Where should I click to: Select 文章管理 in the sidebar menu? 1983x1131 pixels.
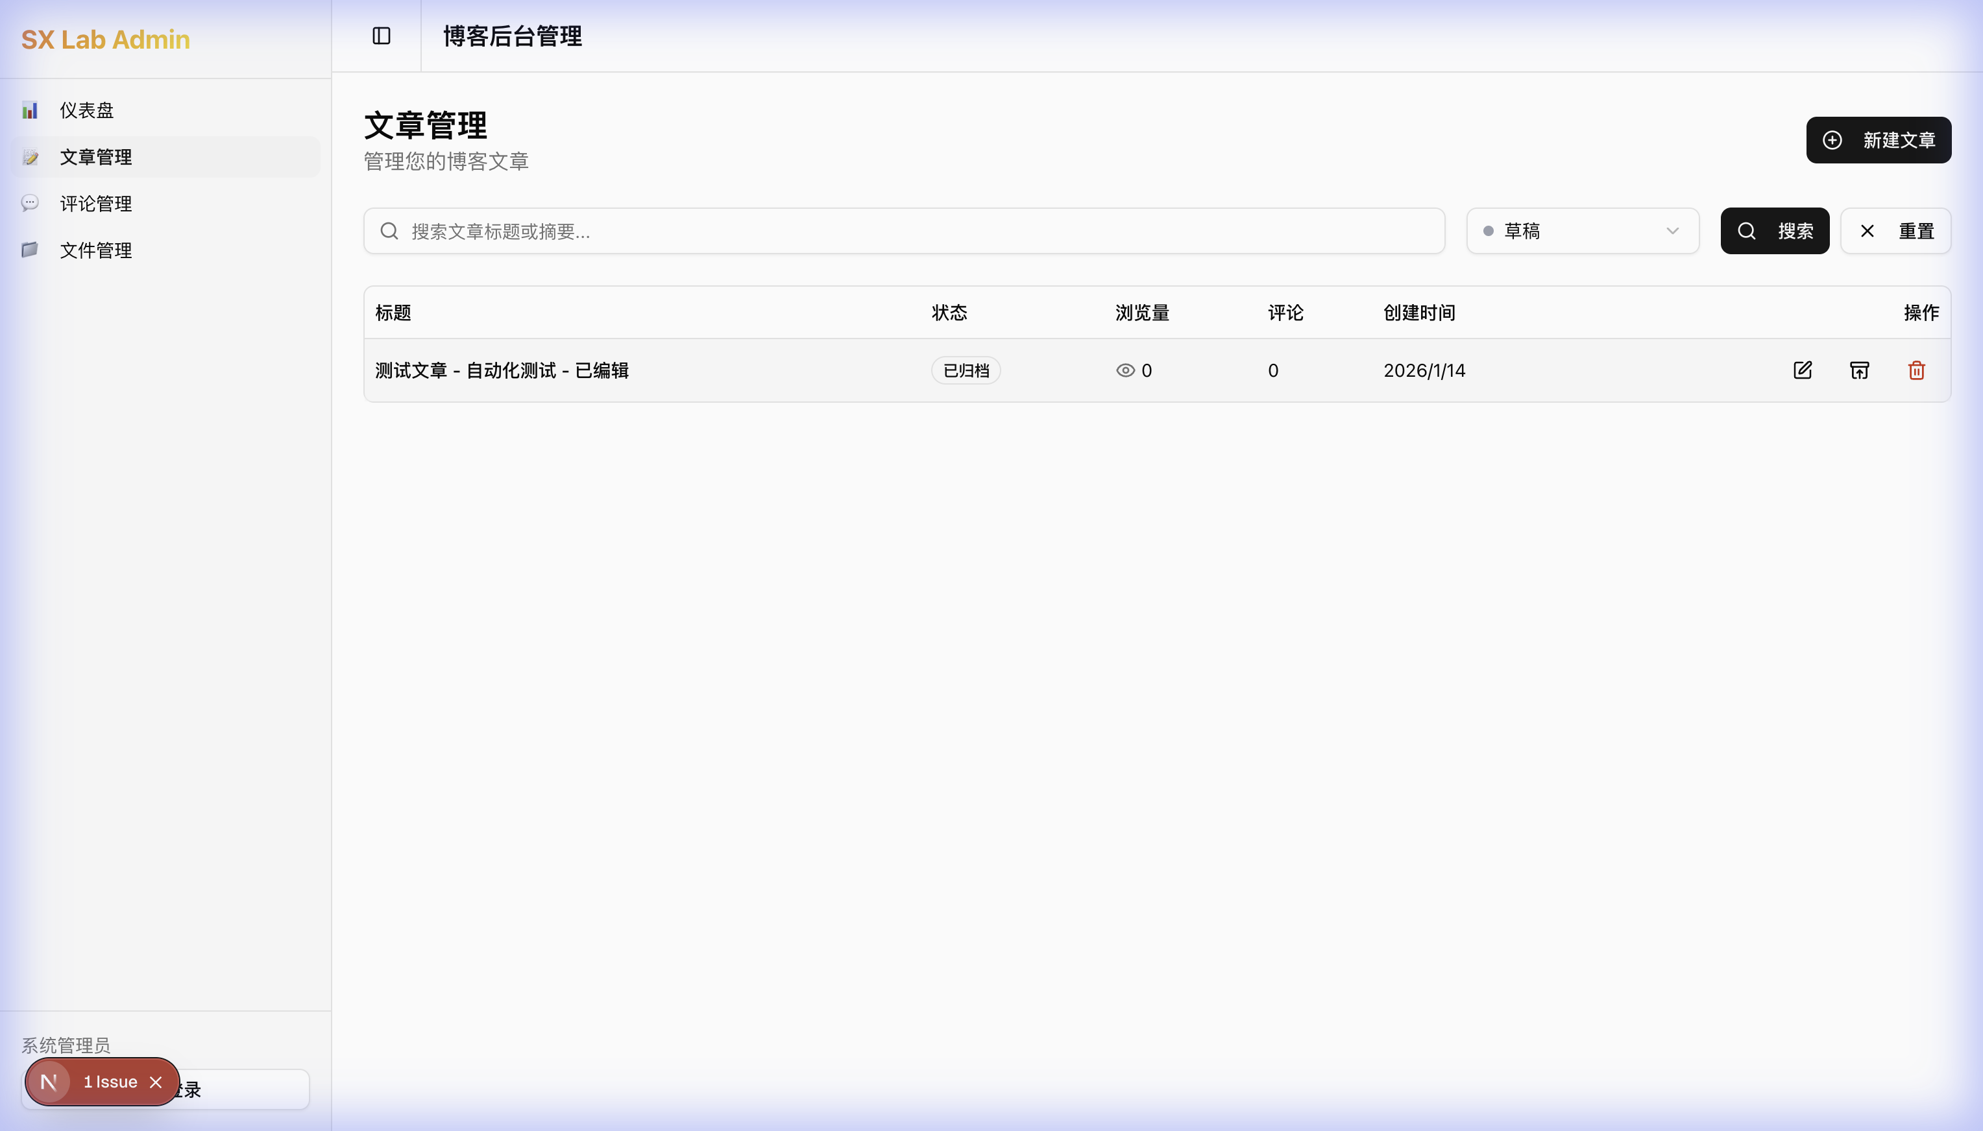(x=95, y=156)
